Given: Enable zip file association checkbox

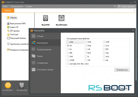Looking at the screenshot, I should [x=104, y=60].
